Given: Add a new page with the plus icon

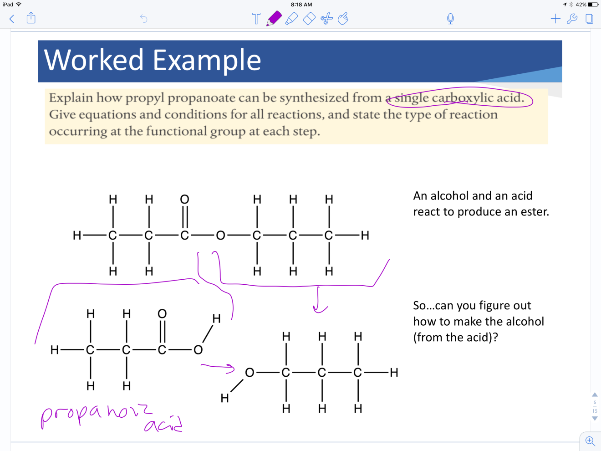Looking at the screenshot, I should 555,19.
